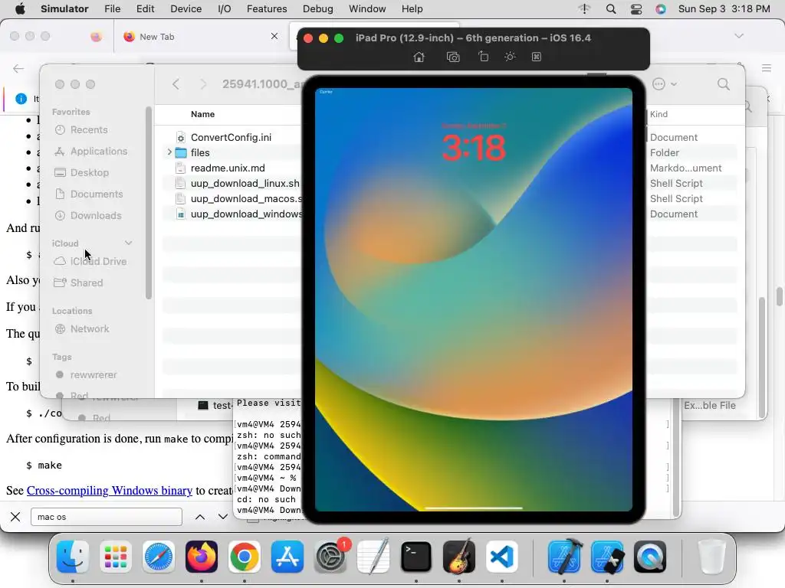Launch Safari from the Dock

159,557
